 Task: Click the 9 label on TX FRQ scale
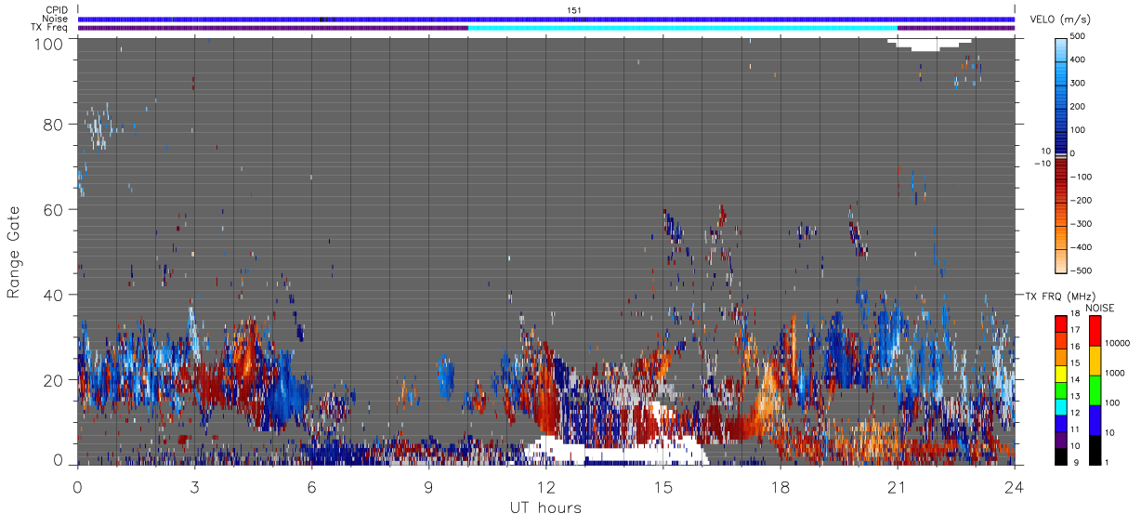coord(1075,463)
